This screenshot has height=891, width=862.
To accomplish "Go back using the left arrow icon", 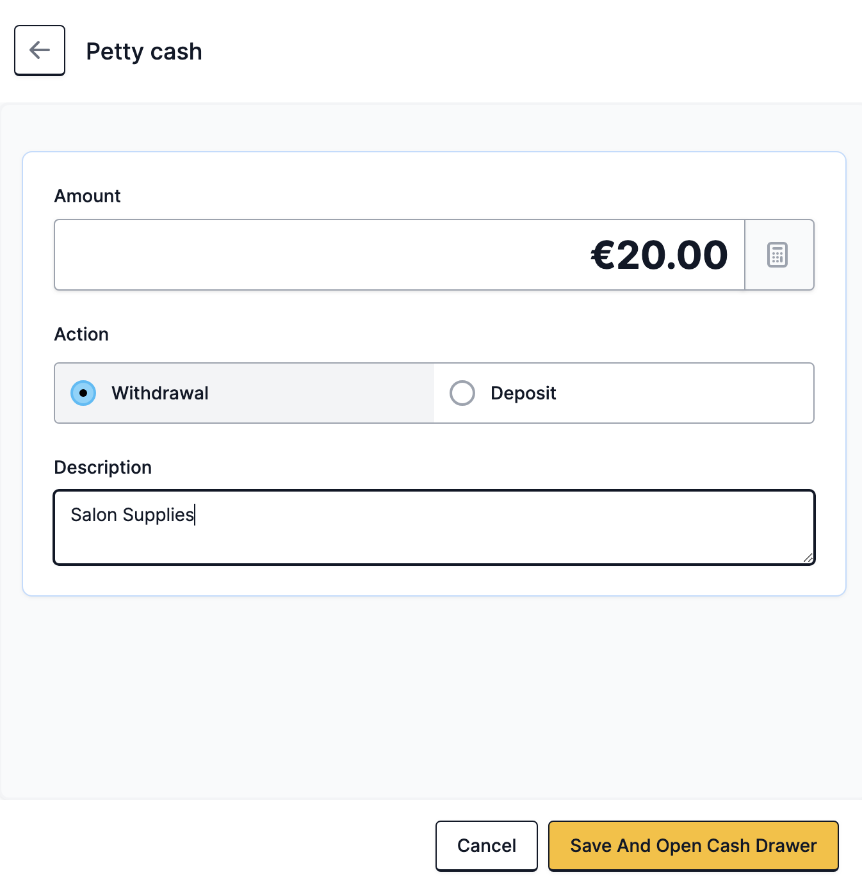I will [40, 51].
